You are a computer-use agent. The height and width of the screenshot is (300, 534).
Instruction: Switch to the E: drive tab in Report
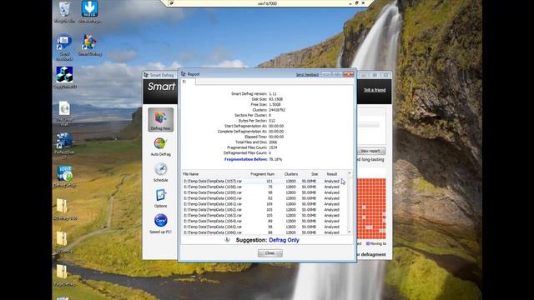click(x=188, y=82)
